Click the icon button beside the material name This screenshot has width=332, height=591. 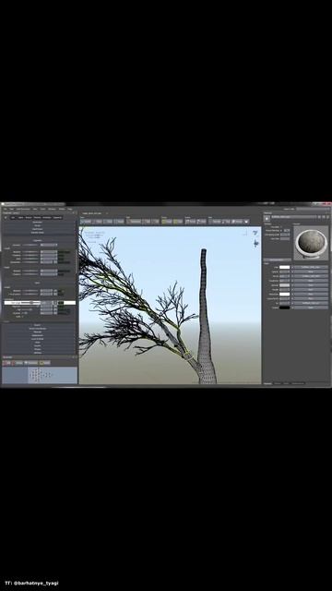[267, 218]
